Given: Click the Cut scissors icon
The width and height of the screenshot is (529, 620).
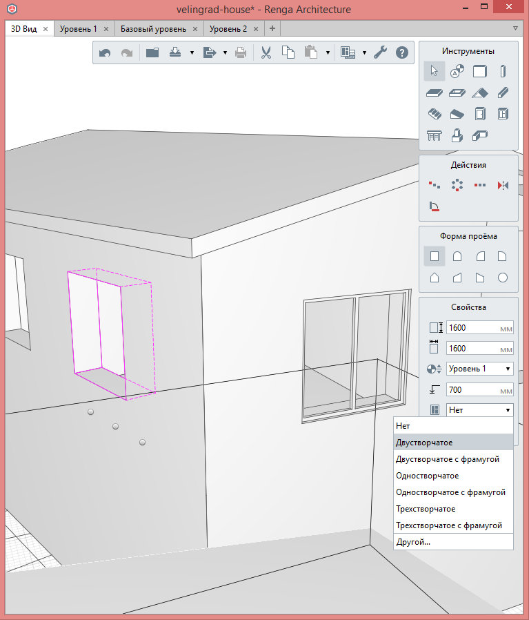Looking at the screenshot, I should tap(266, 52).
